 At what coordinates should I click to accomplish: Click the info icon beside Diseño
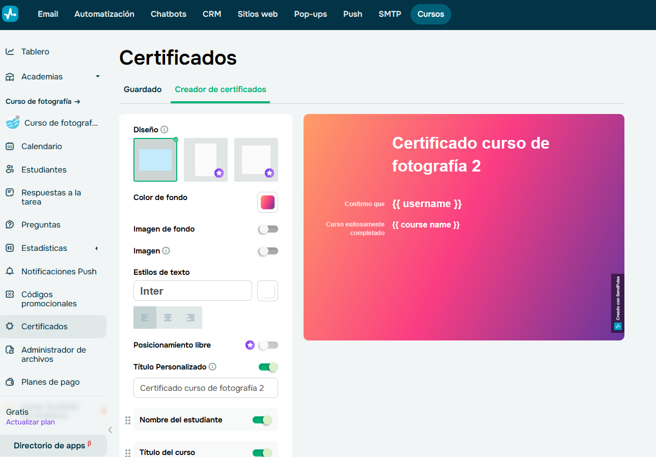(x=164, y=130)
